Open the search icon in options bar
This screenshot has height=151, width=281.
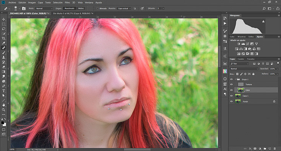click(264, 8)
